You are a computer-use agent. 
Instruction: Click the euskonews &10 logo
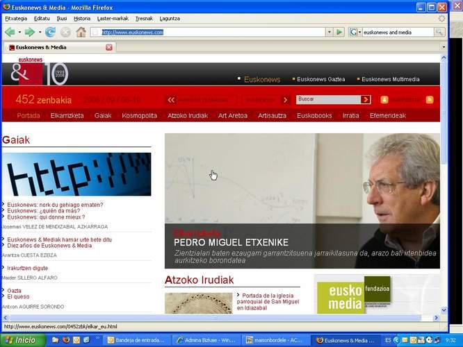click(39, 72)
